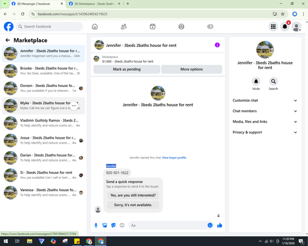This screenshot has height=246, width=308.
Task: Send a thumbs up like
Action: (220, 226)
